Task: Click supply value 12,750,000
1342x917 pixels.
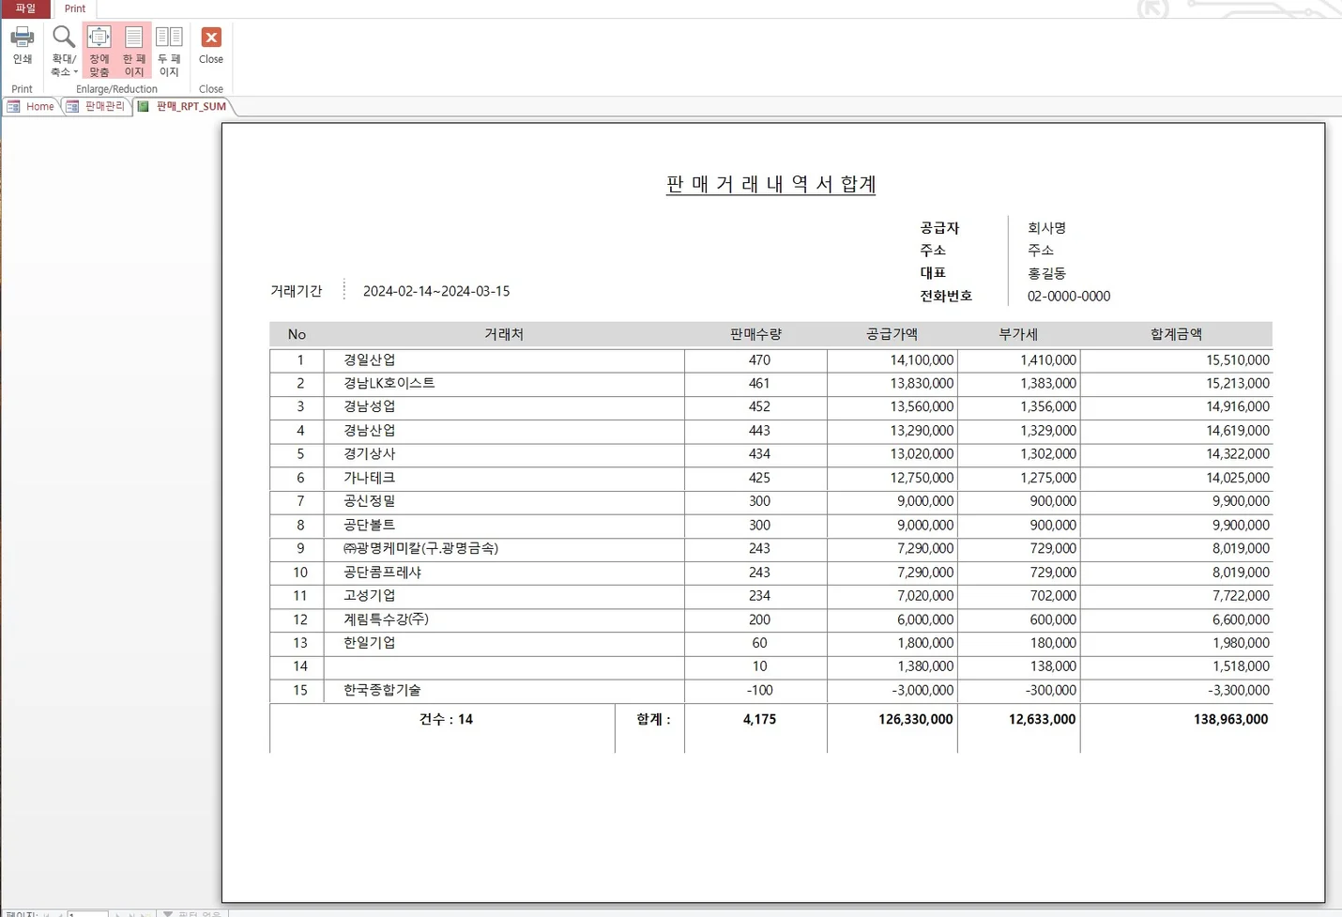Action: tap(922, 478)
